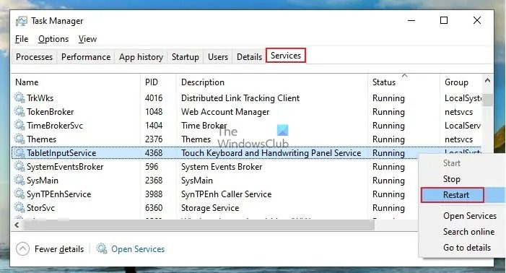Image resolution: width=506 pixels, height=273 pixels.
Task: Open the File menu
Action: point(22,39)
